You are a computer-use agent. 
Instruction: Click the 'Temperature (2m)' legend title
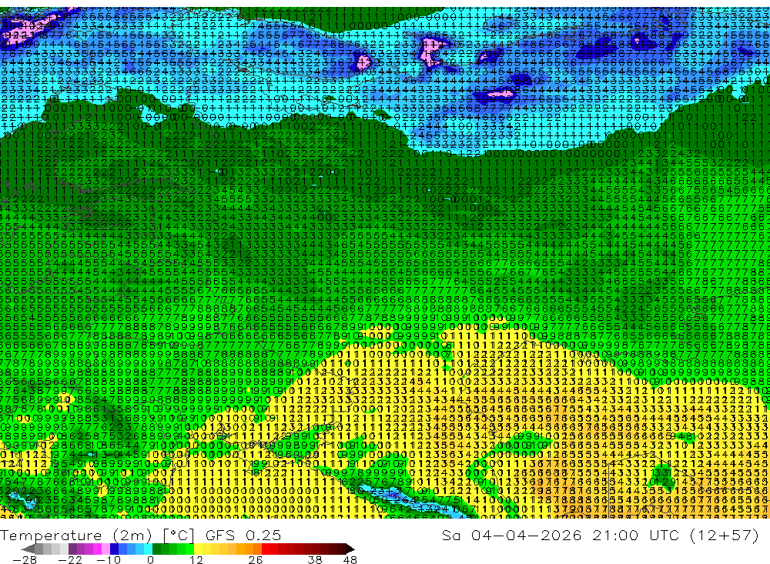pyautogui.click(x=76, y=535)
